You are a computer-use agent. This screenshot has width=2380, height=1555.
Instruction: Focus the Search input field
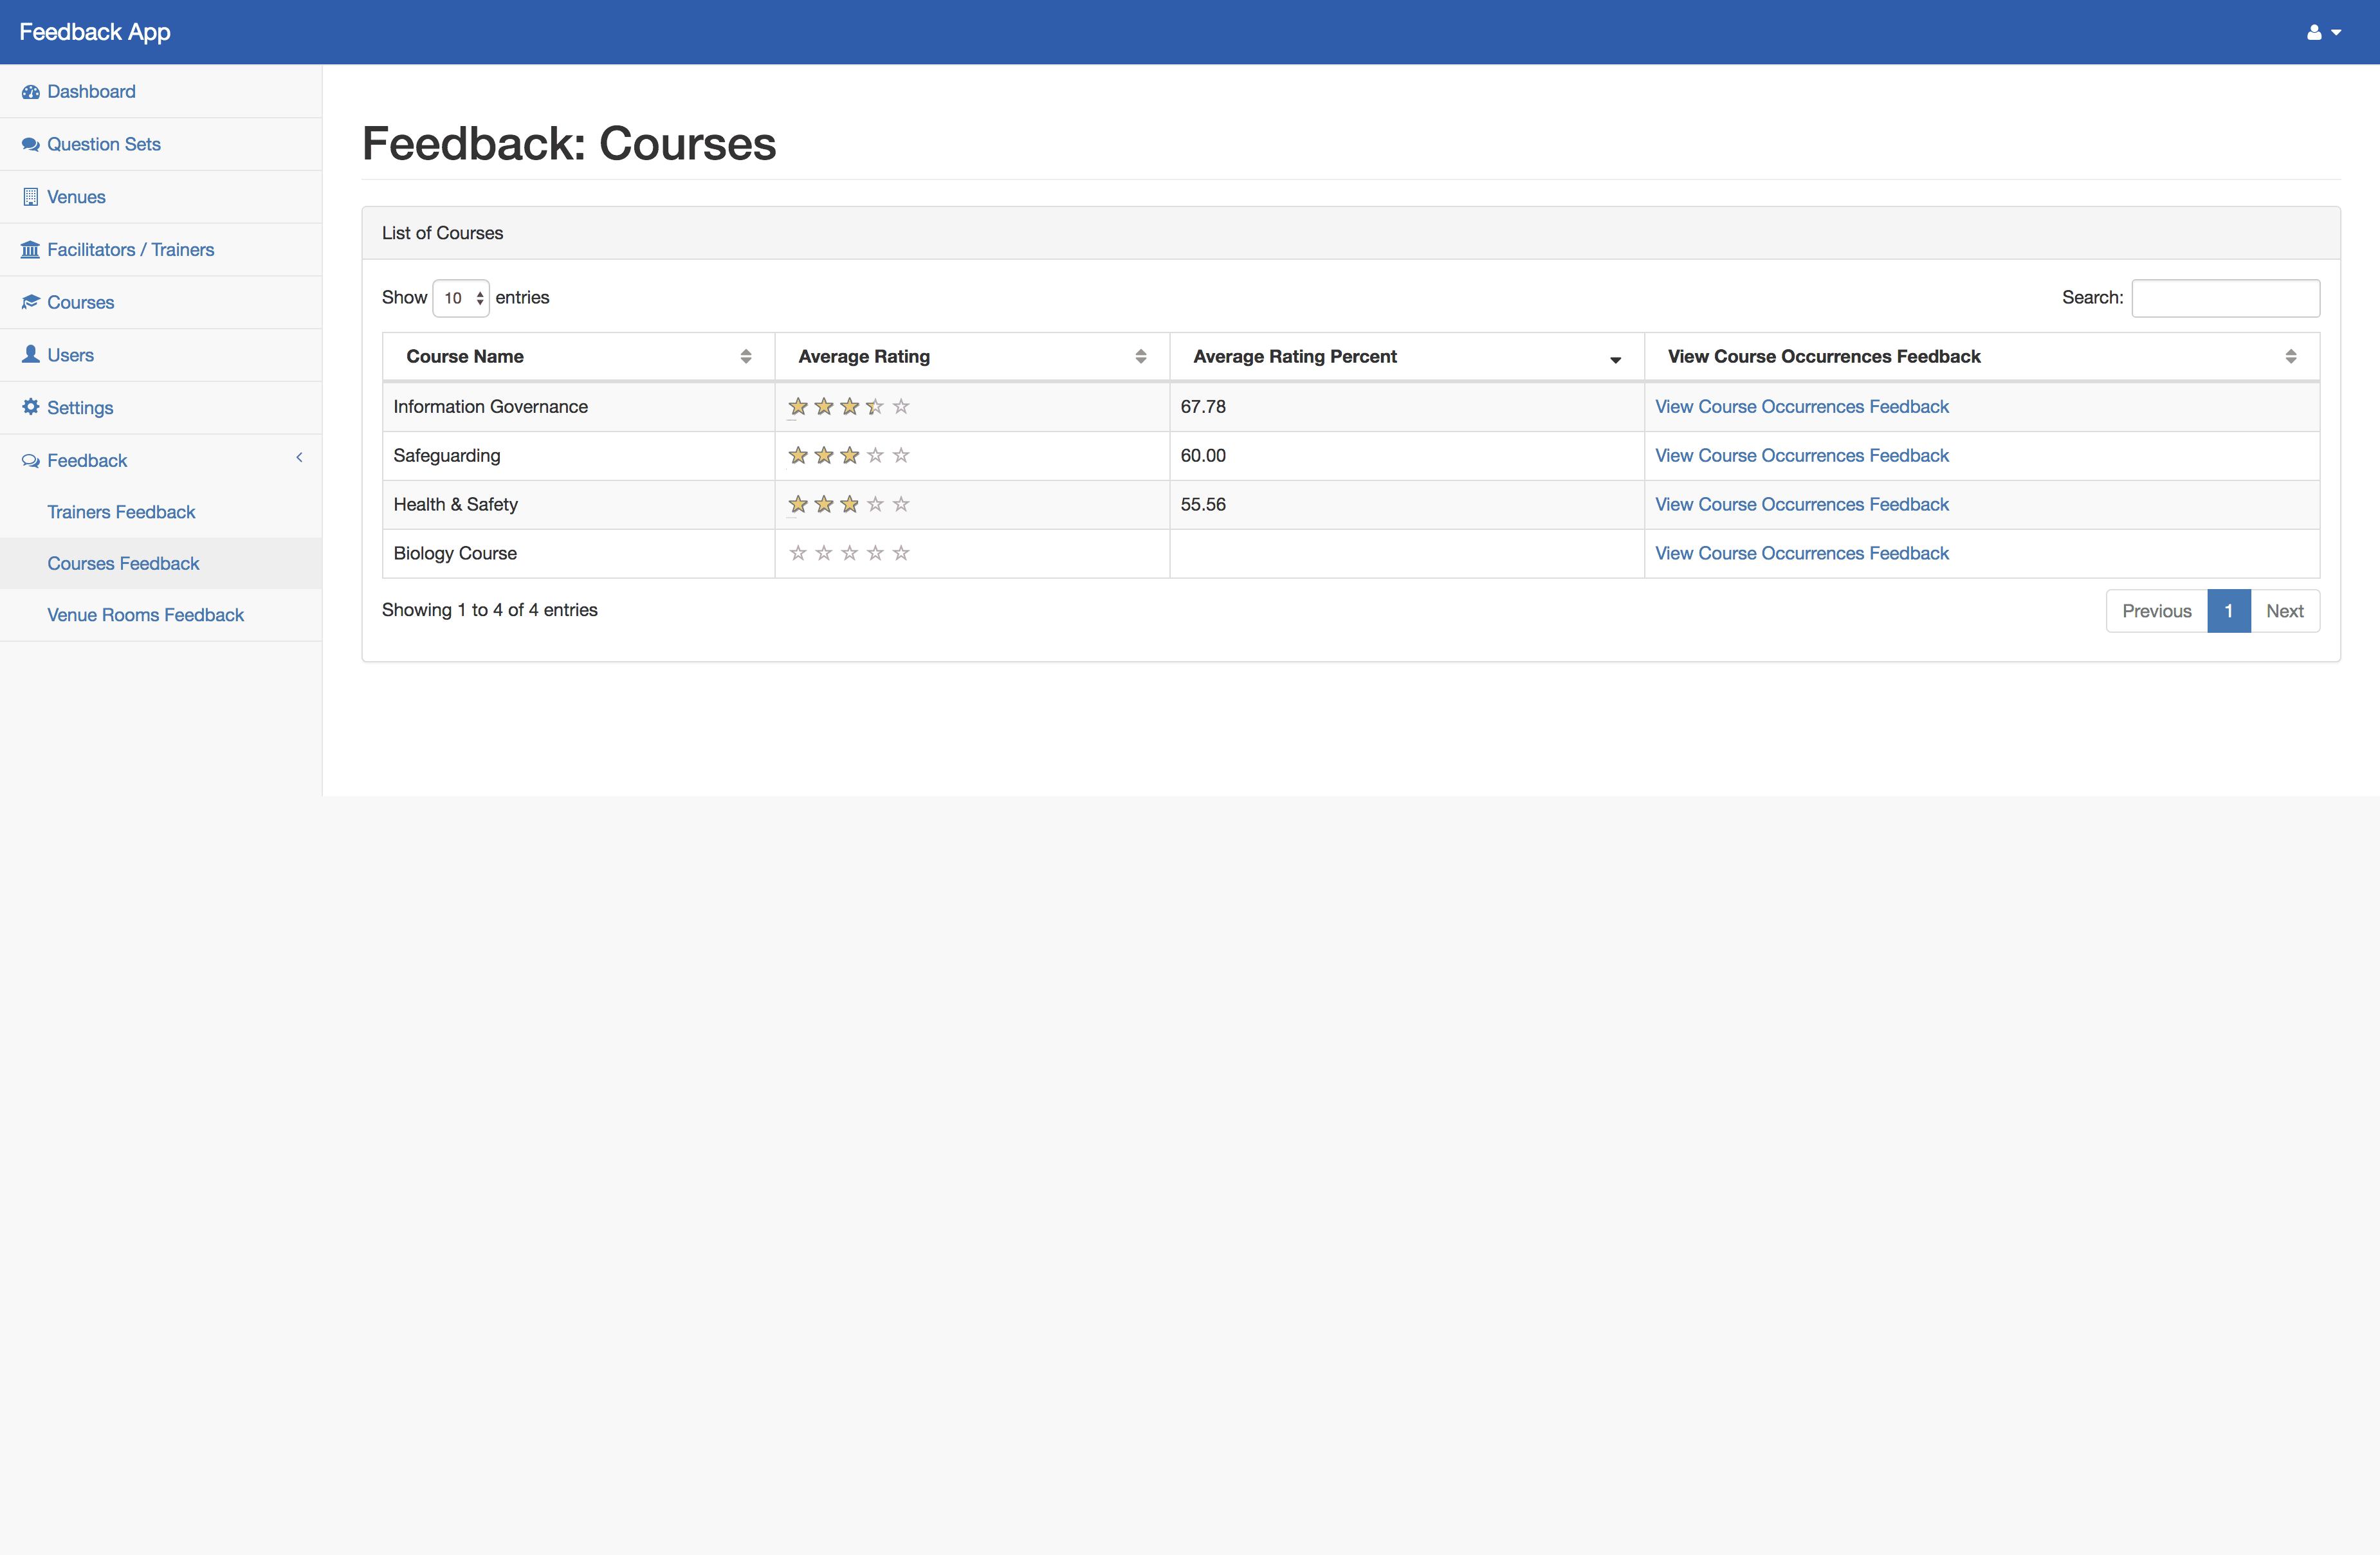pos(2226,298)
